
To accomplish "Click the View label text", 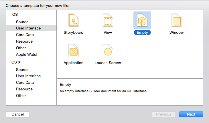I will (108, 33).
